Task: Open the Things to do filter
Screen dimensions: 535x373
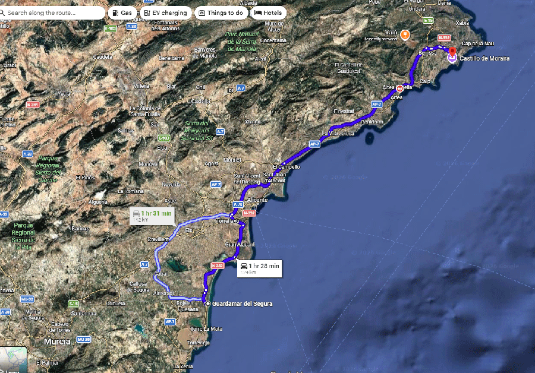Action: [221, 13]
